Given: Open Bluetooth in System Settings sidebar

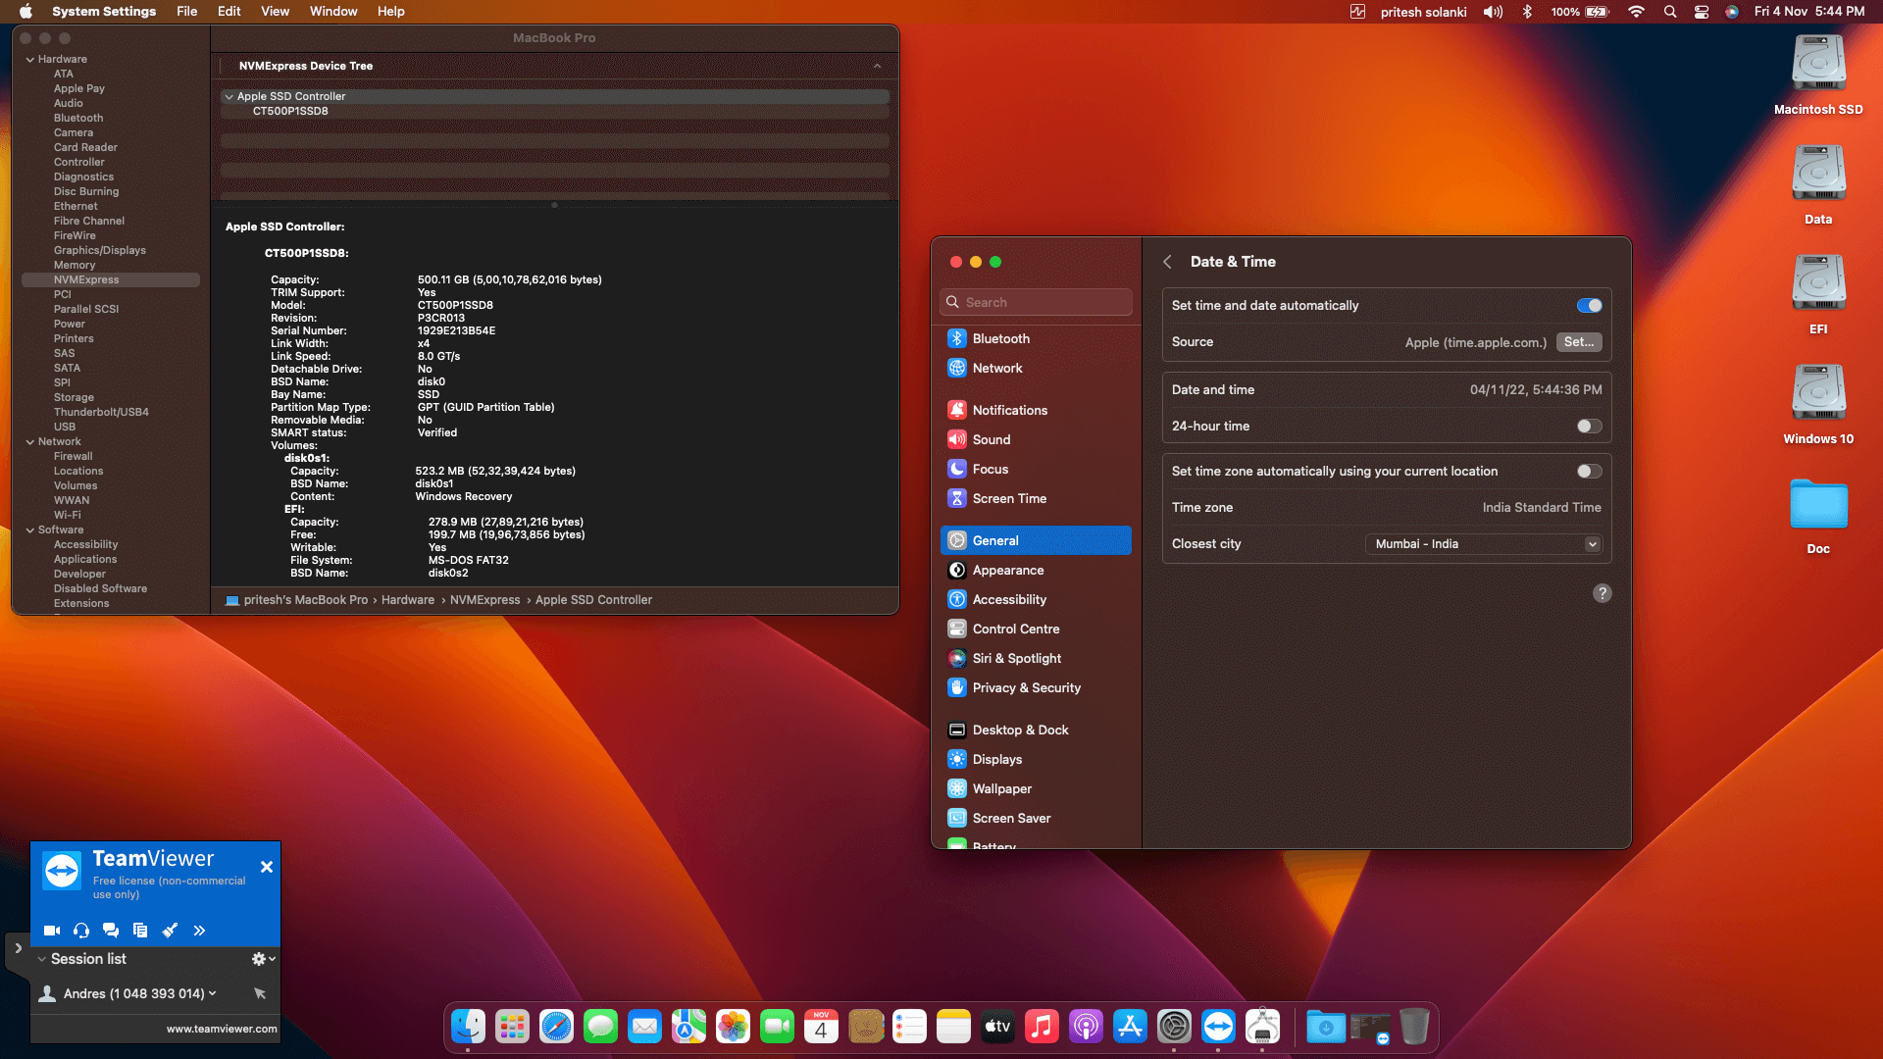Looking at the screenshot, I should [x=1036, y=338].
